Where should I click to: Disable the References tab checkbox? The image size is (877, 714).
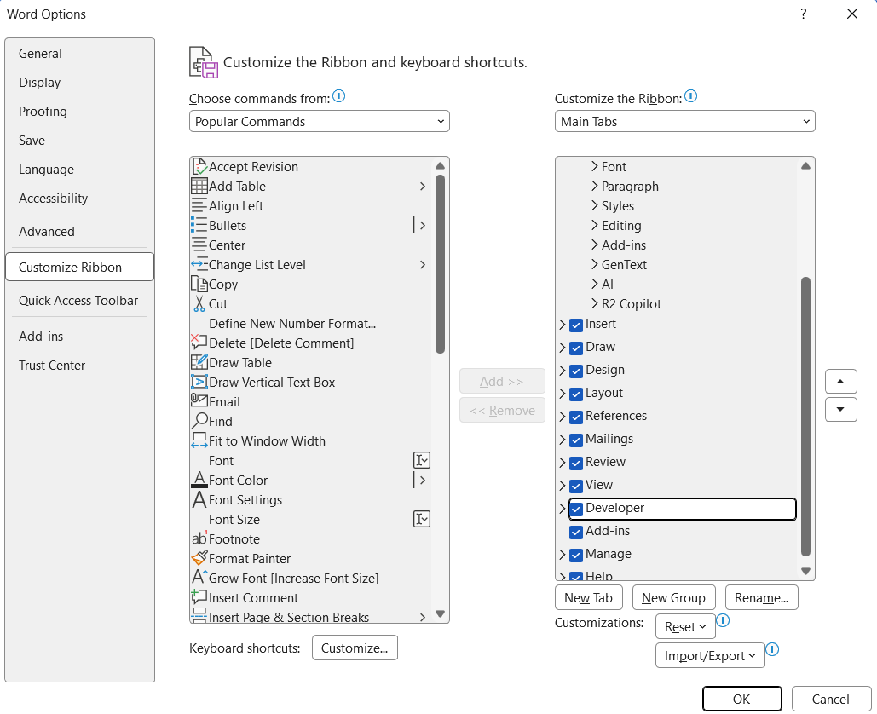click(576, 417)
